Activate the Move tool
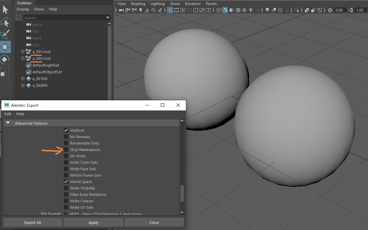Screen dimensions: 368x230 [5, 47]
